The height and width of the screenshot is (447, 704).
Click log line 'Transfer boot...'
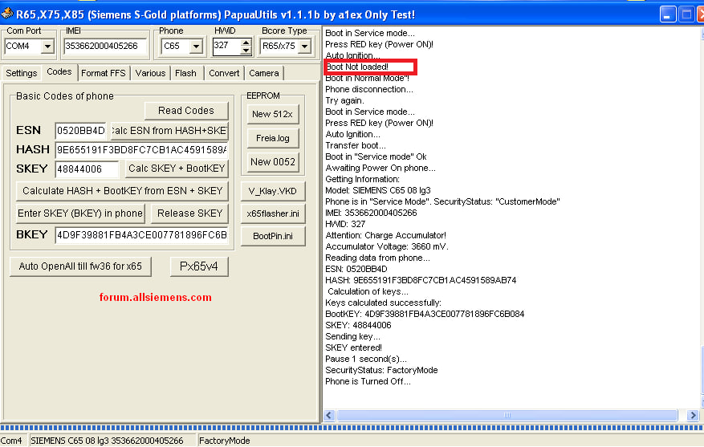355,145
